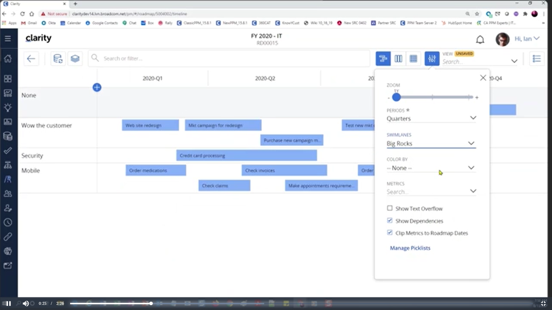Screen dimensions: 552x310
Task: Uncheck Show Dependencies option
Action: click(390, 220)
